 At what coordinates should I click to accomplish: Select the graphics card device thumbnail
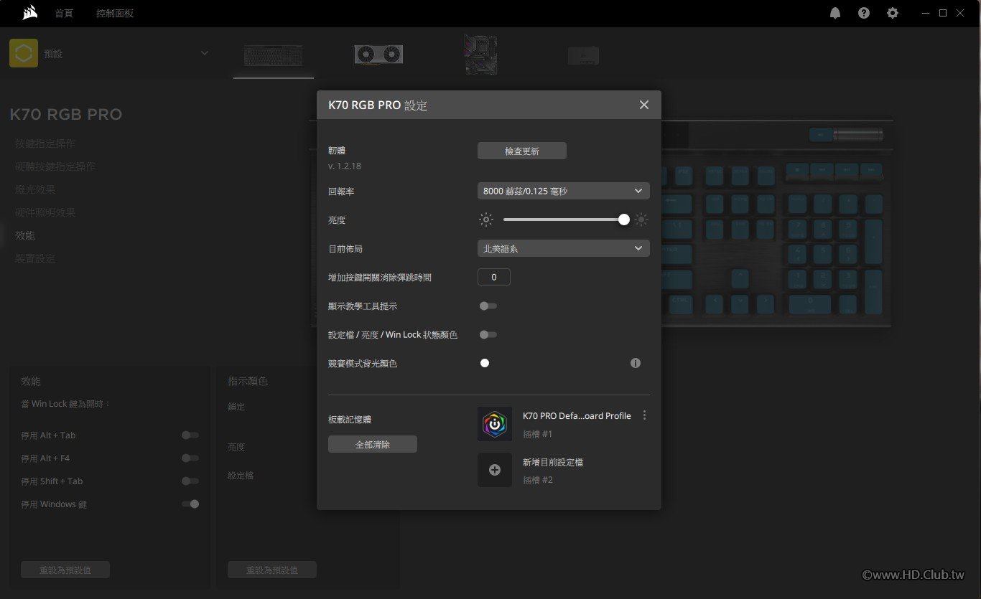378,55
